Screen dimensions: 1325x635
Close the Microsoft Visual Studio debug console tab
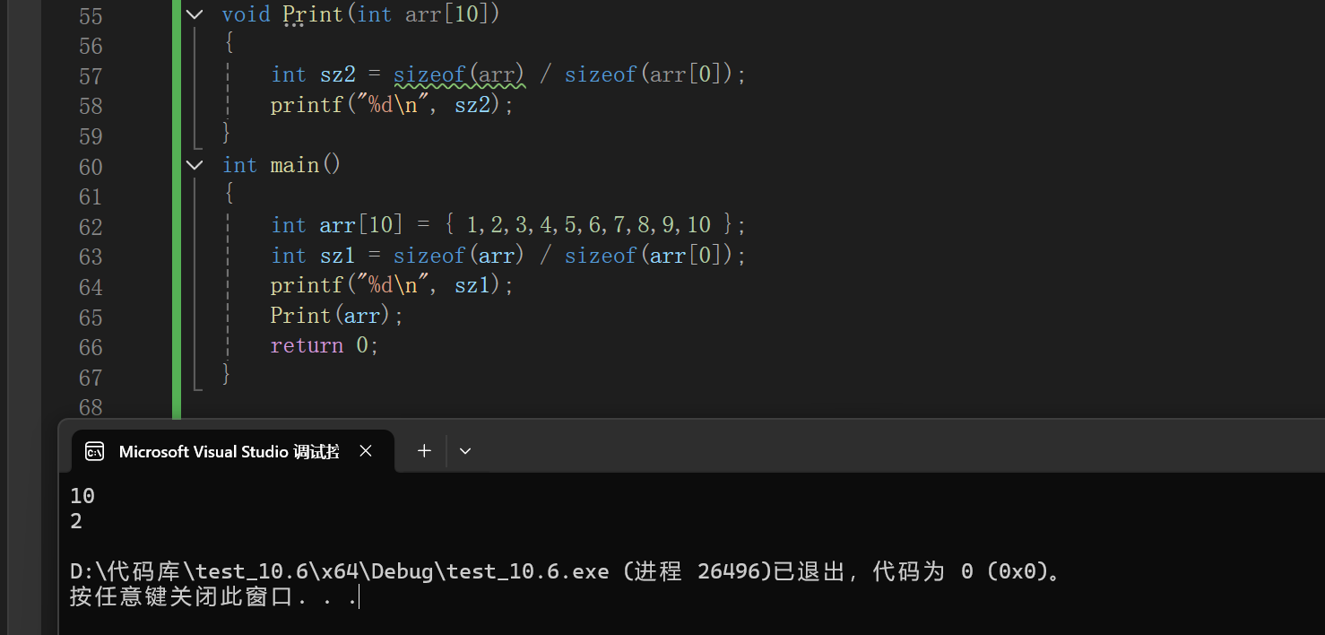[x=366, y=451]
